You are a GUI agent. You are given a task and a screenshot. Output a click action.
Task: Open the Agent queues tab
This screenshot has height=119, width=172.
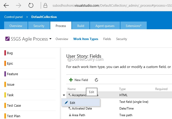(x=105, y=26)
